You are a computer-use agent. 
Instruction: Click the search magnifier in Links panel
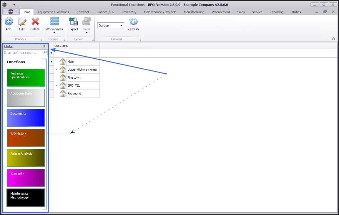pos(45,52)
